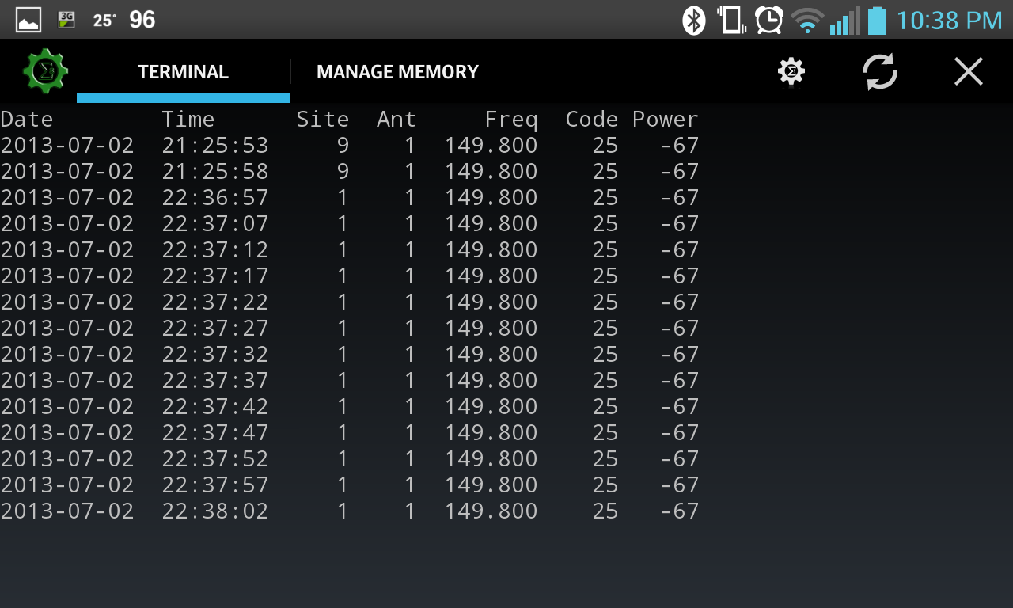
Task: Tap the time value 22:37:12
Action: coord(215,250)
